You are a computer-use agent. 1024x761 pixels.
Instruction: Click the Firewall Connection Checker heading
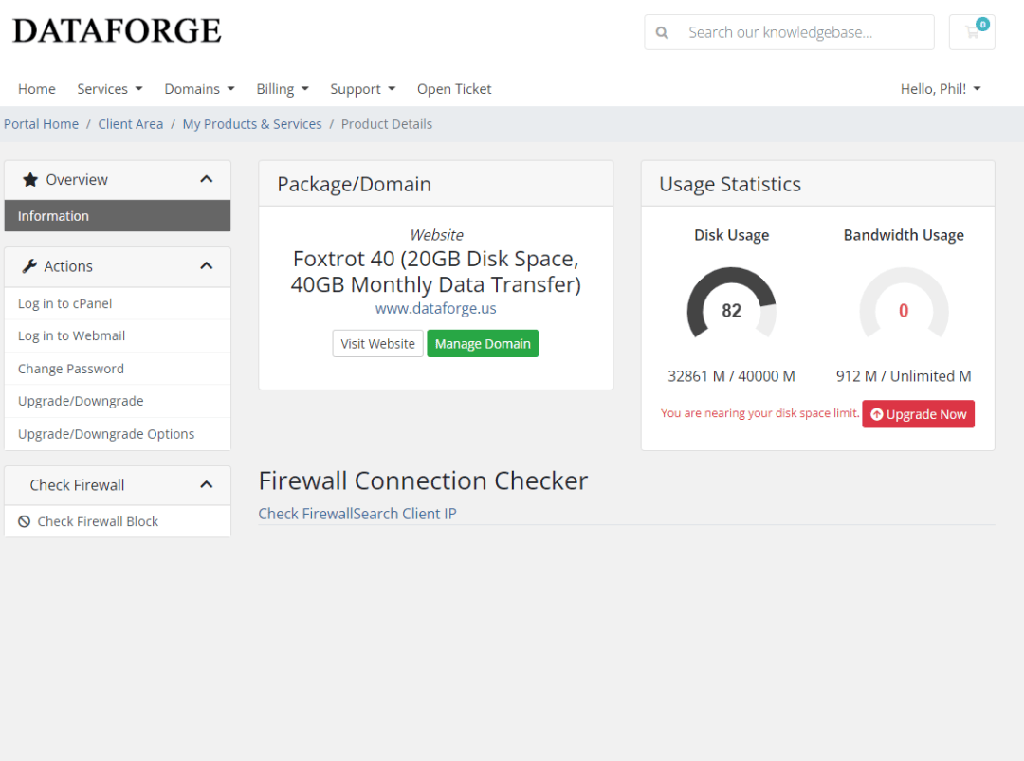423,481
